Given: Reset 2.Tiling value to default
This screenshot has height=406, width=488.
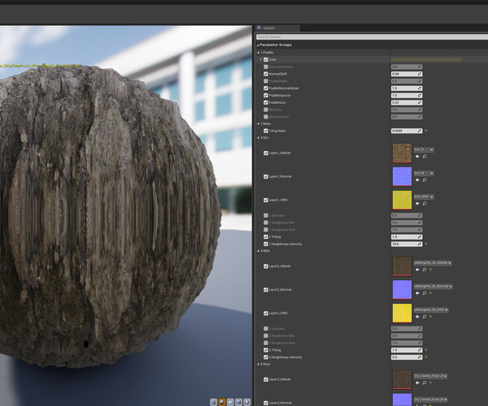Looking at the screenshot, I should coord(425,350).
